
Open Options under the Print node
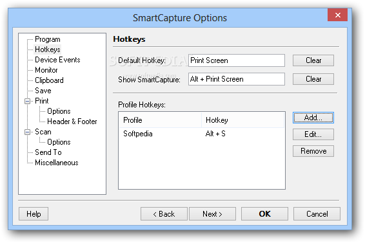click(x=59, y=111)
